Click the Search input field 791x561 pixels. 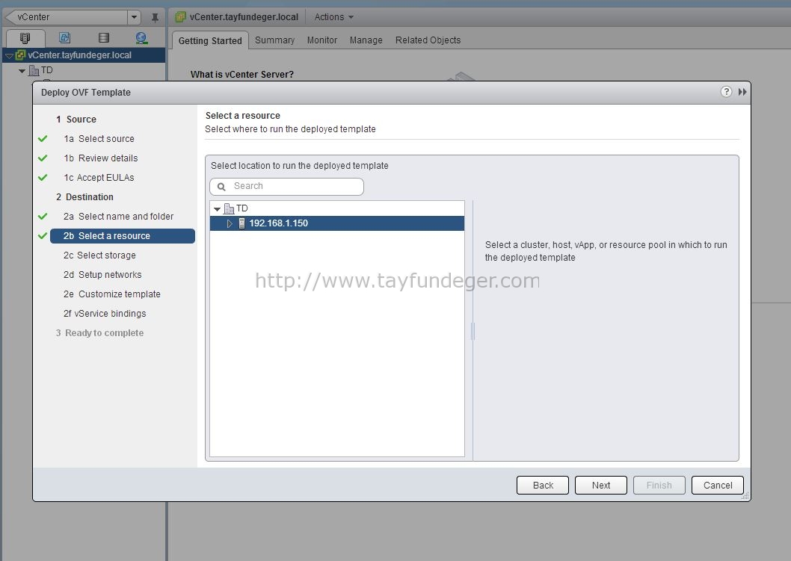click(286, 187)
